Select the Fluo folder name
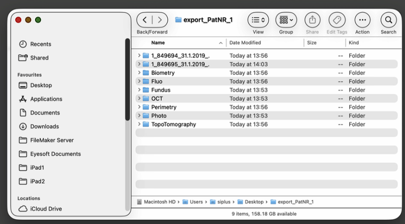The image size is (405, 224). (x=157, y=81)
